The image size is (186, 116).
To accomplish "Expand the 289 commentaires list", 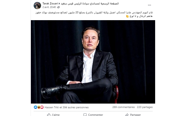I will 123,107.
